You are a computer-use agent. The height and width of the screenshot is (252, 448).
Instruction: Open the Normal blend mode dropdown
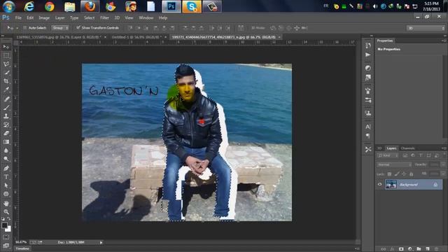click(394, 164)
